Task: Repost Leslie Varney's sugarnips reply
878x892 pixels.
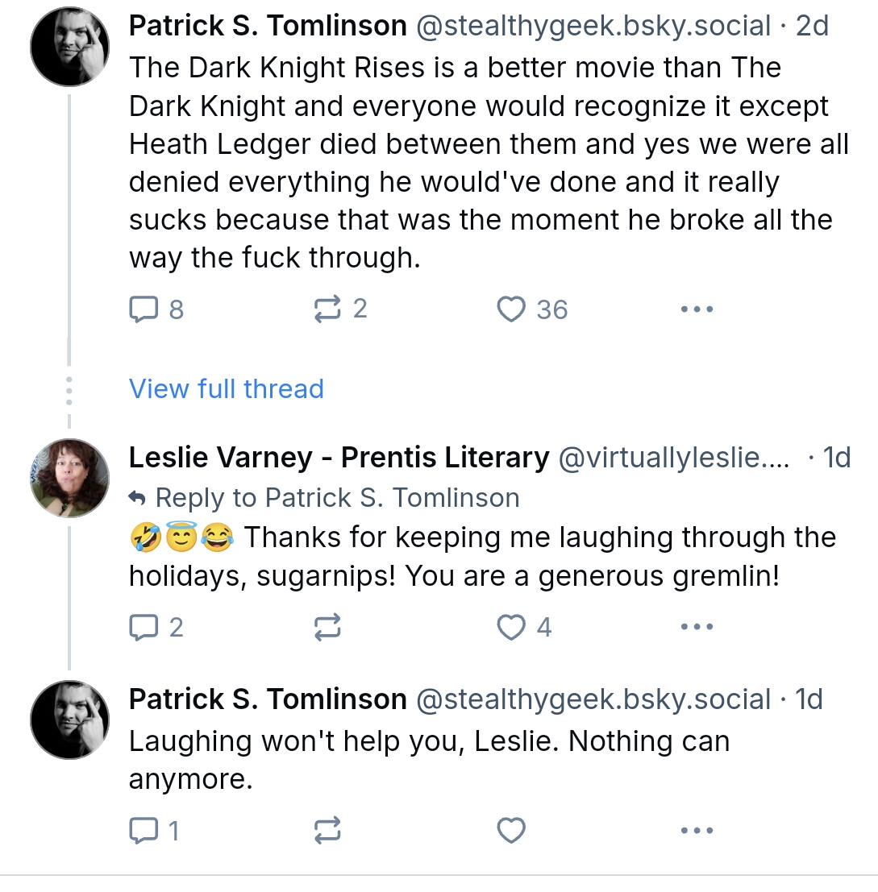Action: 327,627
